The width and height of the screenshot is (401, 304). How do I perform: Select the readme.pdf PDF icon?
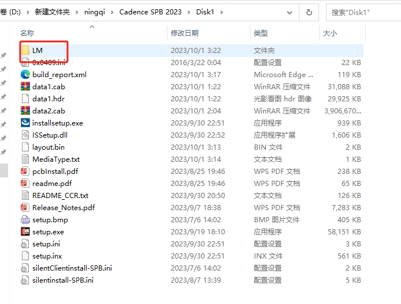tap(24, 183)
